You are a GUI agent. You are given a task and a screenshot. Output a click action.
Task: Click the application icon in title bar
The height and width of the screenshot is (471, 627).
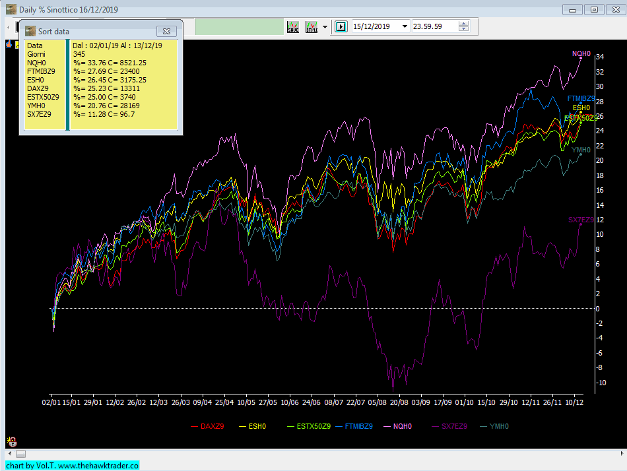click(x=11, y=9)
